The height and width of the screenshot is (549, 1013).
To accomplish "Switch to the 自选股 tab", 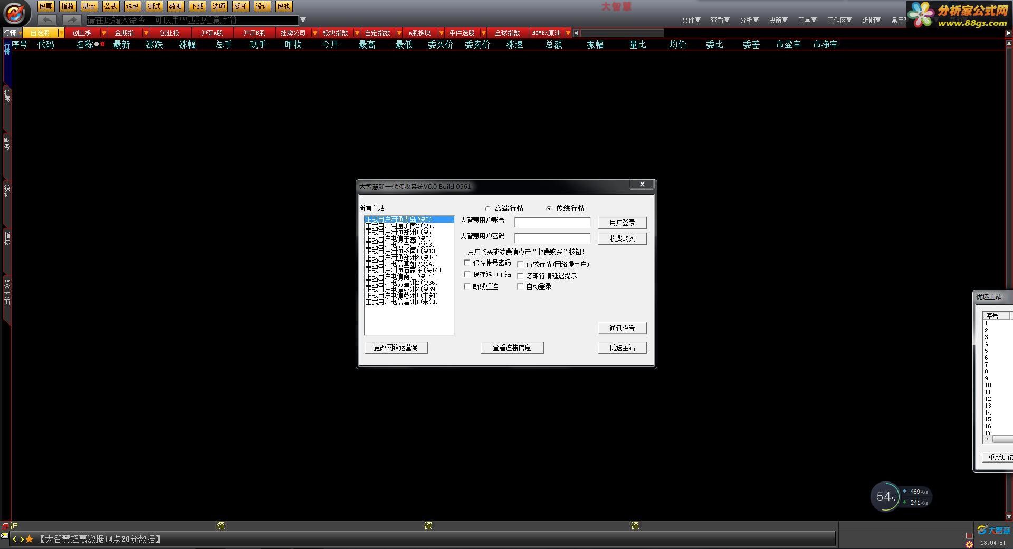I will (x=40, y=33).
